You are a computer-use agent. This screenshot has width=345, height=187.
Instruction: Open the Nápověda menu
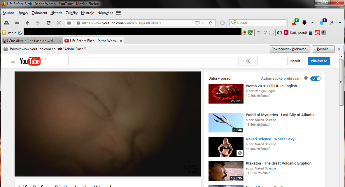105,13
